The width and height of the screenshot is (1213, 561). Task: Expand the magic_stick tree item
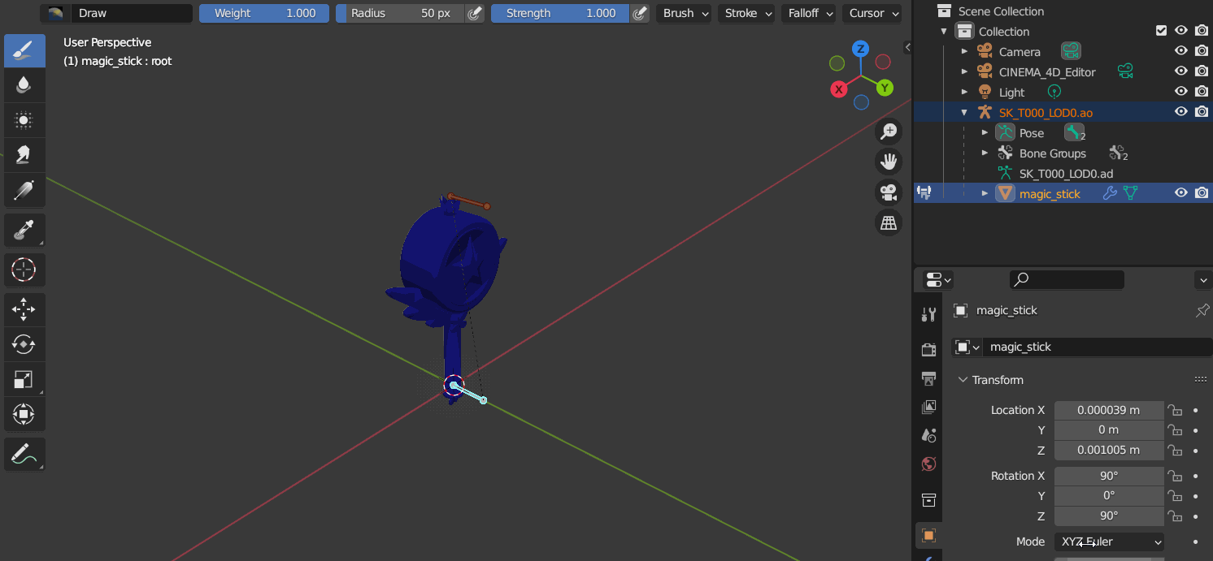(x=985, y=193)
